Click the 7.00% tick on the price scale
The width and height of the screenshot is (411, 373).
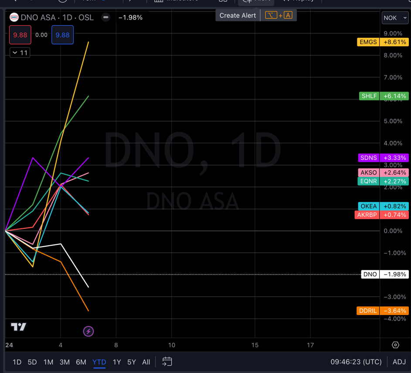coord(393,77)
